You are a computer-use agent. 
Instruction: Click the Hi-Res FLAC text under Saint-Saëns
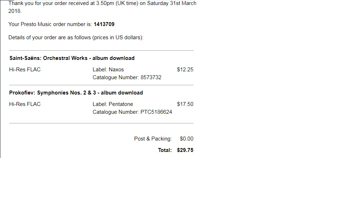tap(25, 70)
